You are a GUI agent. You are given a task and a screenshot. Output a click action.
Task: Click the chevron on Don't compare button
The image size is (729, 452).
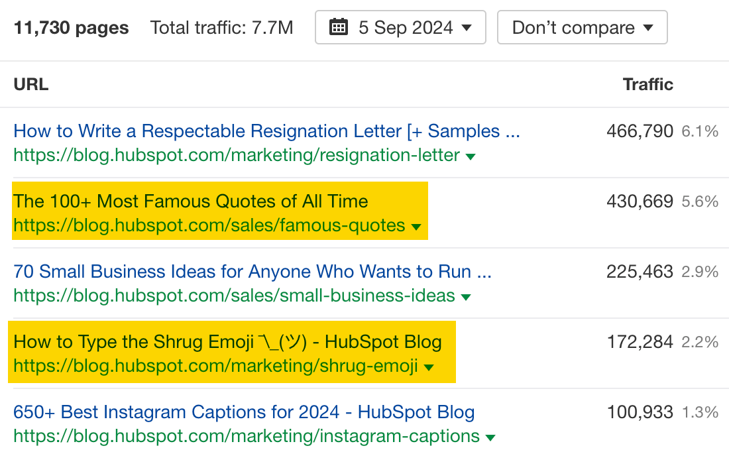coord(647,27)
